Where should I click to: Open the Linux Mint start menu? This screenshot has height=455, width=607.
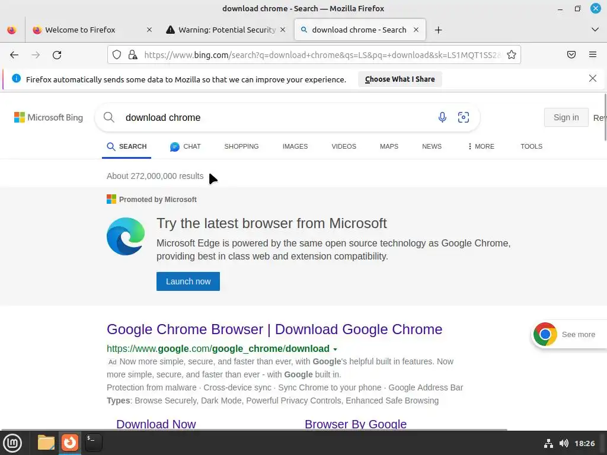tap(12, 443)
